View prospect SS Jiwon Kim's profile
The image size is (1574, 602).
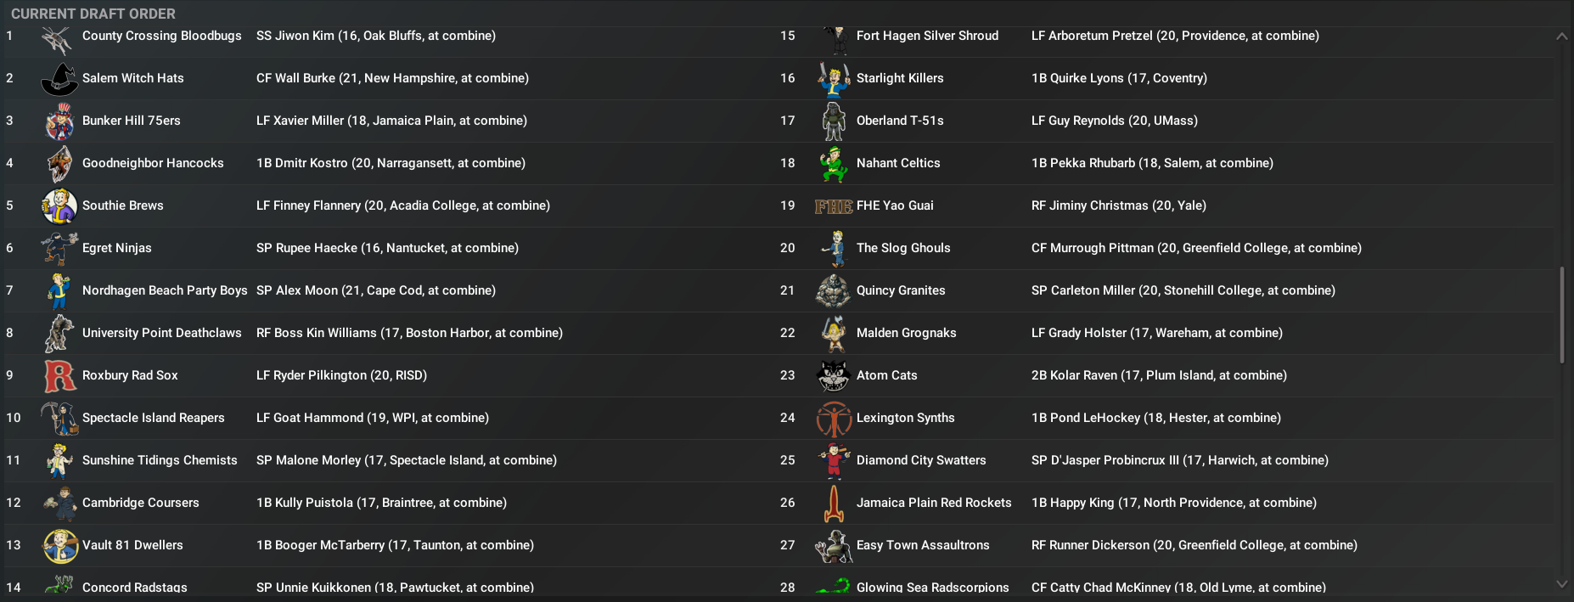click(375, 36)
